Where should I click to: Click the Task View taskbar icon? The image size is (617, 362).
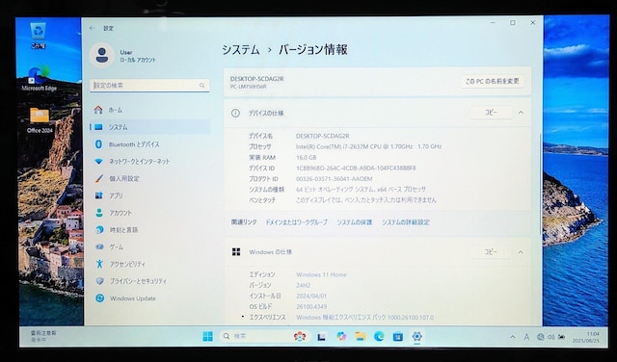pyautogui.click(x=321, y=337)
